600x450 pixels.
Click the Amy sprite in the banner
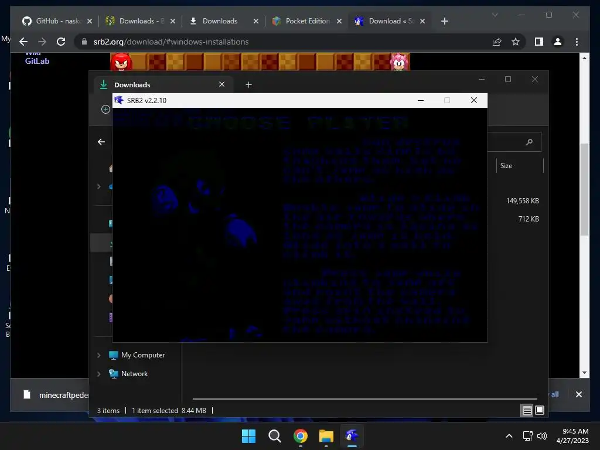pyautogui.click(x=400, y=62)
